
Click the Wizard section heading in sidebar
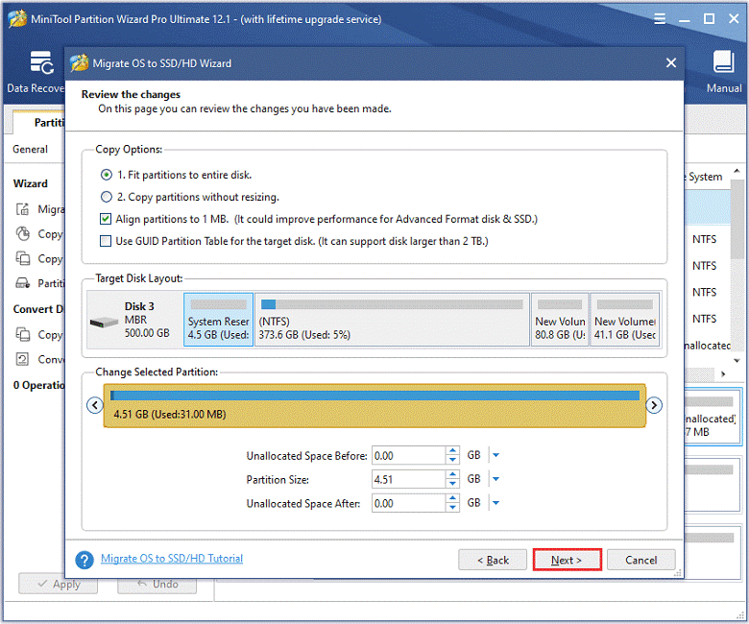click(30, 183)
